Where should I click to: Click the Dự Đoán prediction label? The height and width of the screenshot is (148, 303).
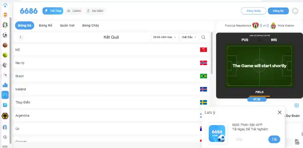pyautogui.click(x=293, y=116)
